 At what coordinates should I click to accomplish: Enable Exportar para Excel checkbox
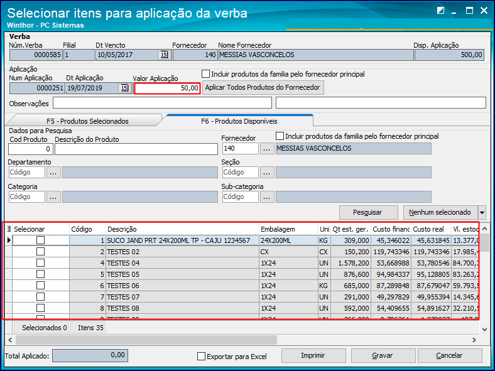pyautogui.click(x=201, y=356)
